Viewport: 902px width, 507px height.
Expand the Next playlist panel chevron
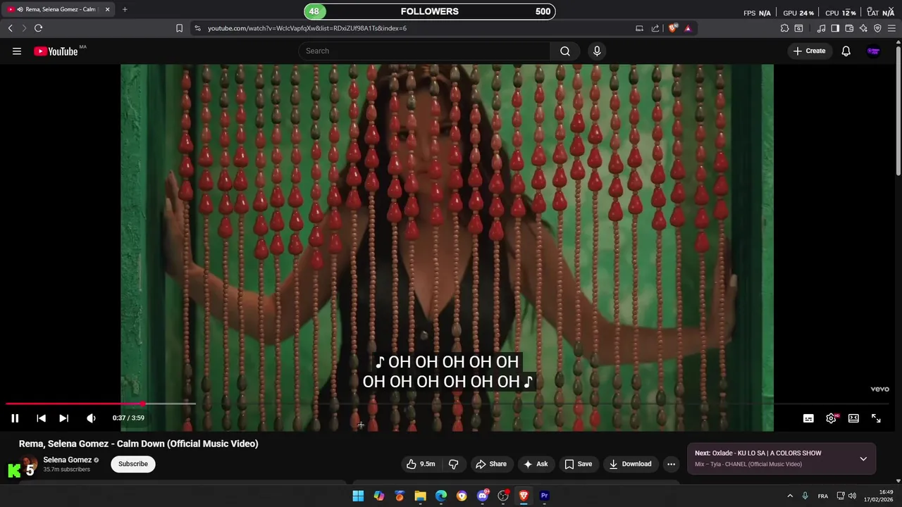[863, 459]
